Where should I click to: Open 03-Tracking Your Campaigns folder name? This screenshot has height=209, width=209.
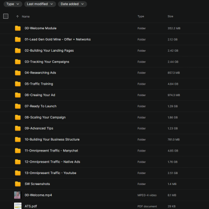47,62
